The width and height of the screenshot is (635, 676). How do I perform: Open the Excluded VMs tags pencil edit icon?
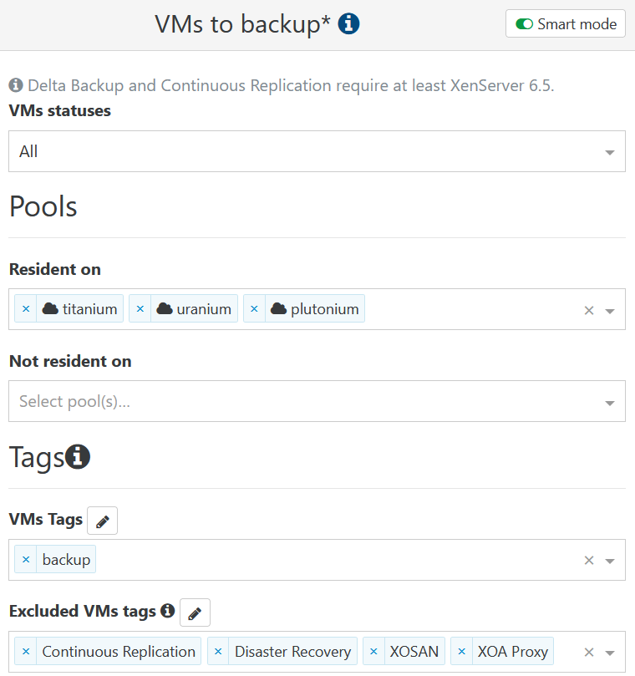click(195, 612)
